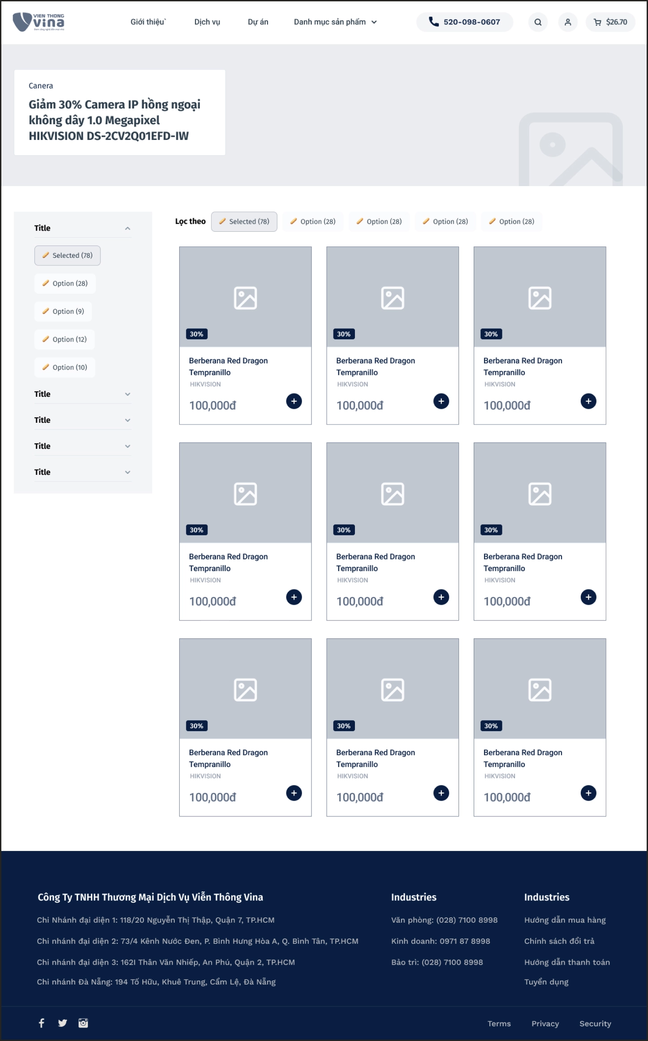
Task: Enable the Option (12) filter
Action: pyautogui.click(x=65, y=339)
